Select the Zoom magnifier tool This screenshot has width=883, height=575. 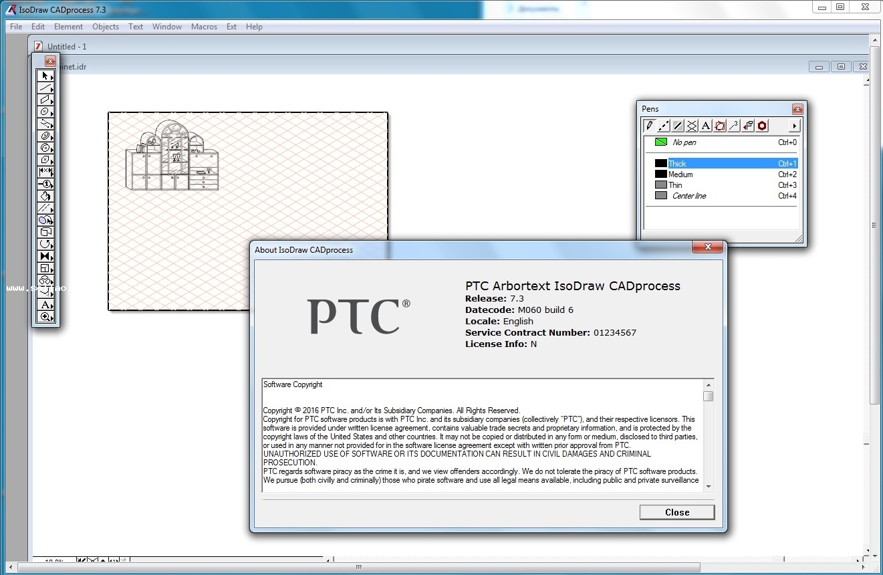(x=45, y=317)
